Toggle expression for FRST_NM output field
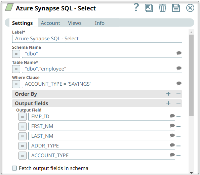The width and height of the screenshot is (200, 175). 23,126
